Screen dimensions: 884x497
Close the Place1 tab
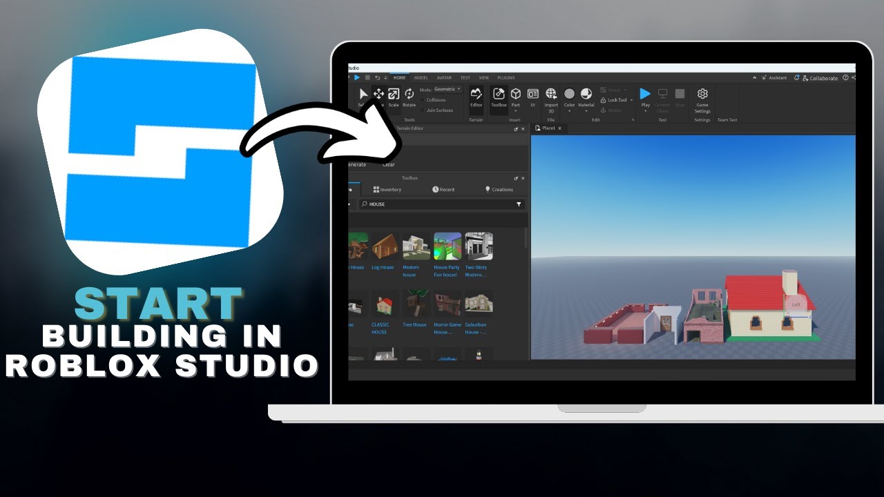tap(560, 128)
